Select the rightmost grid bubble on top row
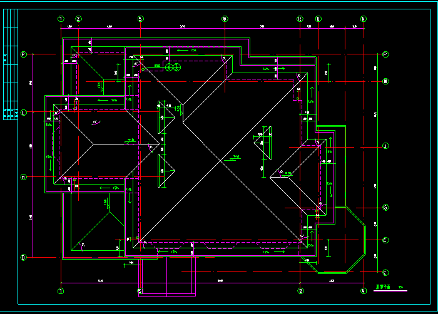 point(363,19)
